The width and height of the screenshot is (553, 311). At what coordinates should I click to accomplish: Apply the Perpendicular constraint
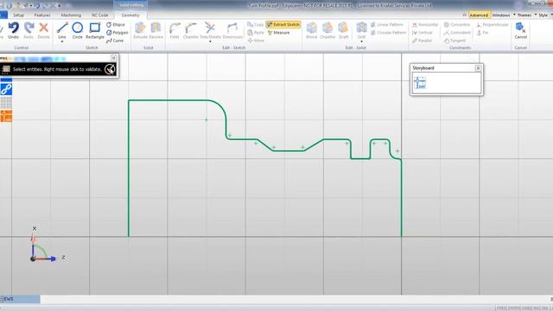pos(493,25)
